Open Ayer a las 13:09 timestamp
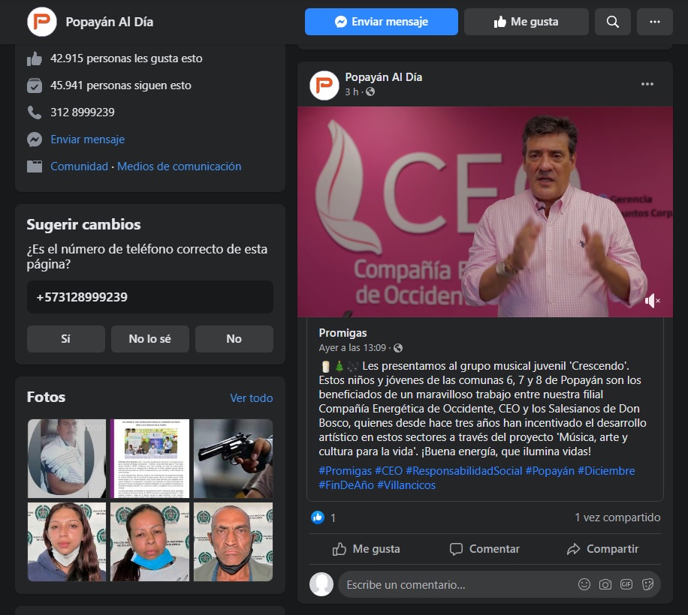Viewport: 688px width, 615px height. coord(352,348)
